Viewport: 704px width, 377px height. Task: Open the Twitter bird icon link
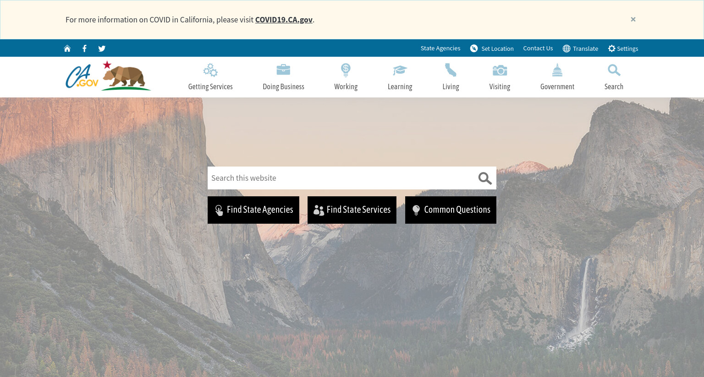point(102,48)
